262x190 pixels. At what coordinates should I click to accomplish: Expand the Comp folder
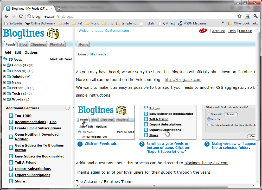(4, 65)
